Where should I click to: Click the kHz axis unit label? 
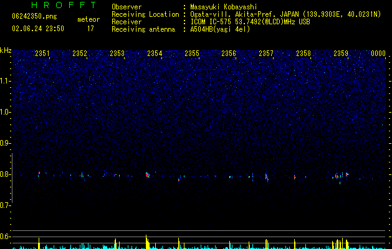click(x=6, y=50)
